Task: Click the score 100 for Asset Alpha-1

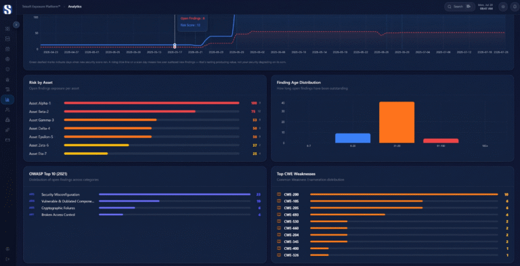Action: click(254, 103)
